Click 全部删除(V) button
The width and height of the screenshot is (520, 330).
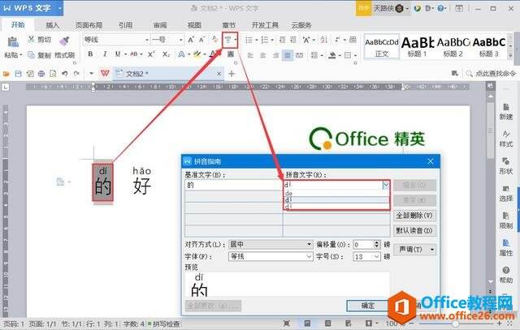click(x=414, y=216)
